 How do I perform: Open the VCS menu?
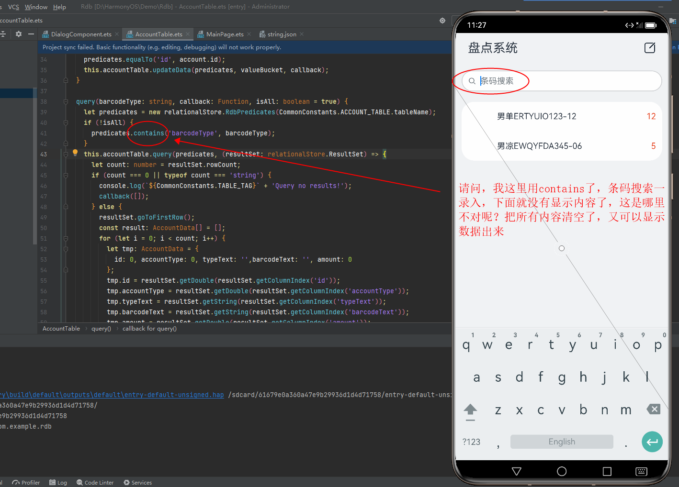[x=13, y=7]
